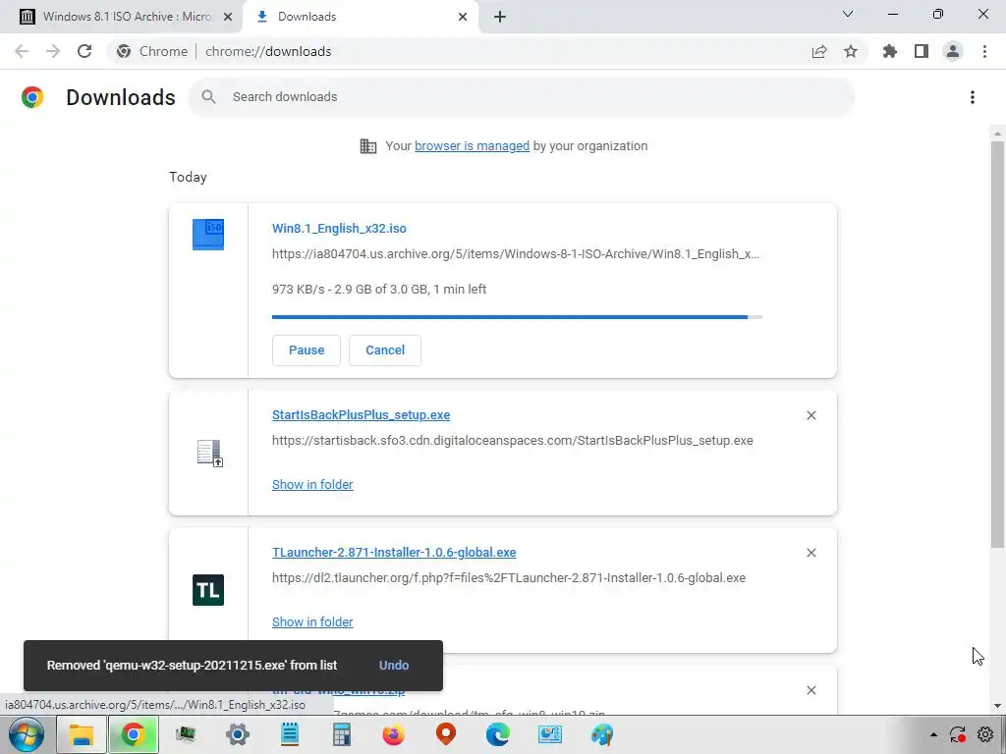Open the 'browser is managed' link
1006x754 pixels.
473,146
